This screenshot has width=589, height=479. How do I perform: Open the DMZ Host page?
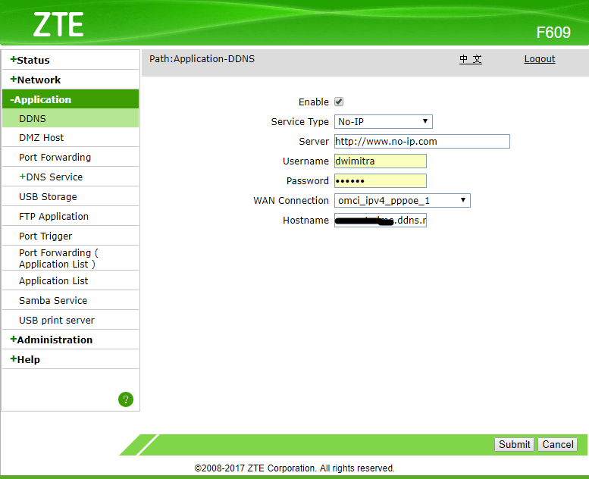(42, 137)
